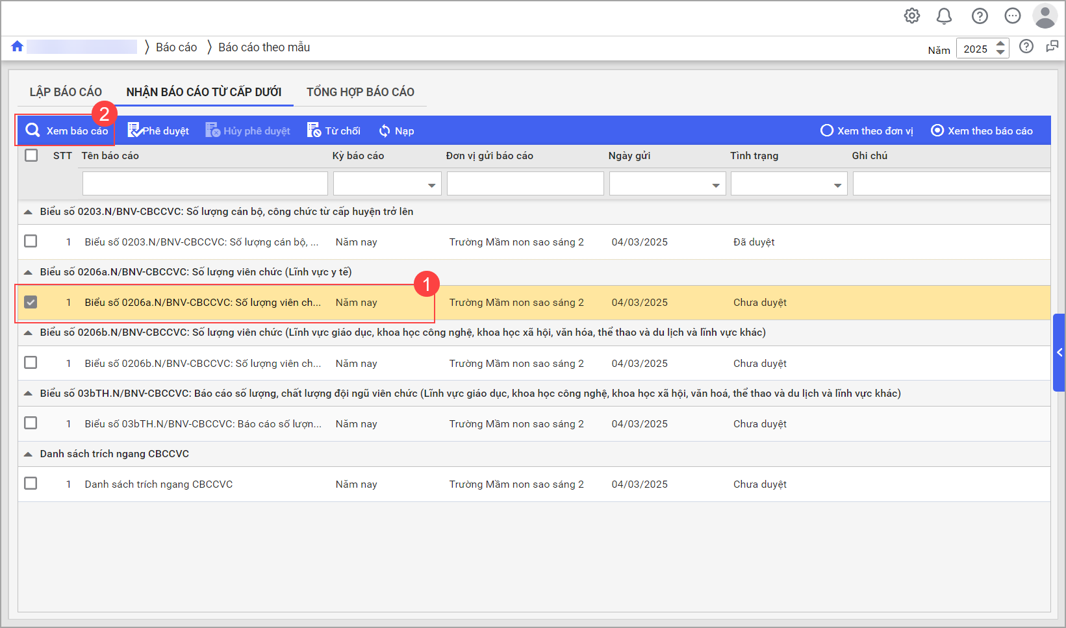Go to home via house icon
Screen dimensions: 1066x628
(x=18, y=47)
